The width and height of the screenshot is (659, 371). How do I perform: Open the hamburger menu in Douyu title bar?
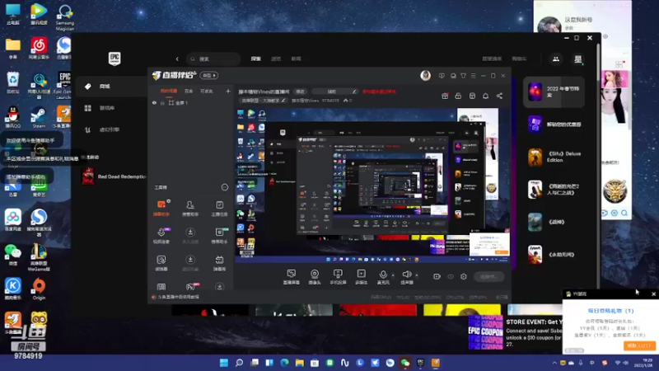pyautogui.click(x=473, y=76)
